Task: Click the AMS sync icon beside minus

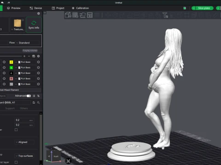Action: click(x=34, y=56)
